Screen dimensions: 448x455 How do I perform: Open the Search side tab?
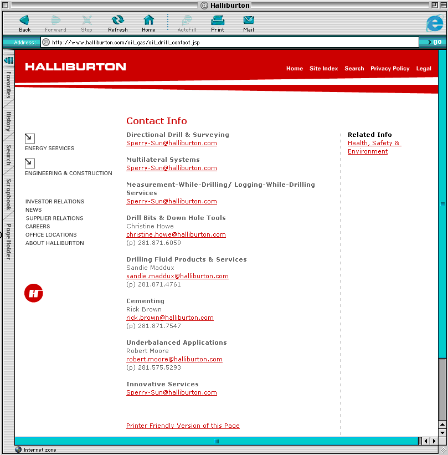[x=9, y=155]
